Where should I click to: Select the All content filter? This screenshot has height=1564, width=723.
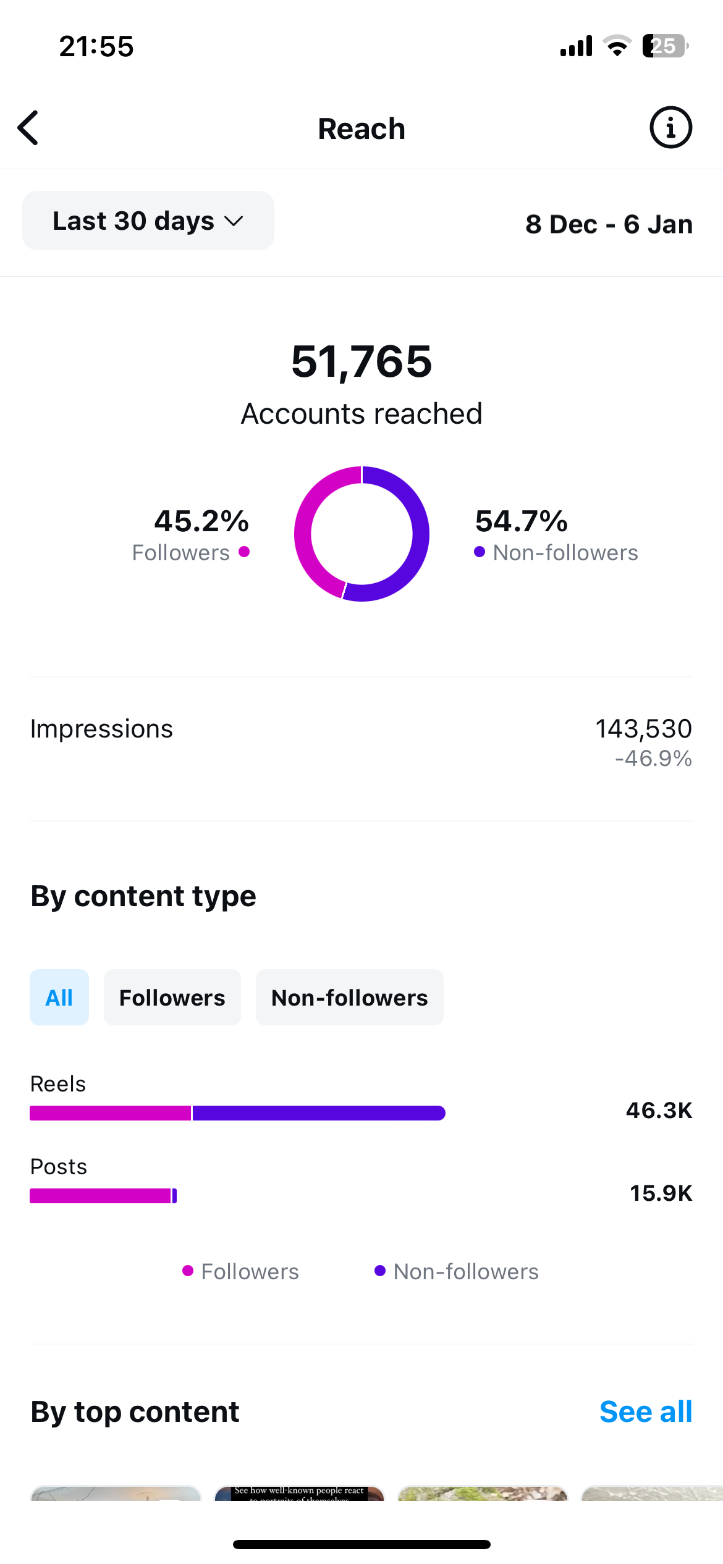59,998
